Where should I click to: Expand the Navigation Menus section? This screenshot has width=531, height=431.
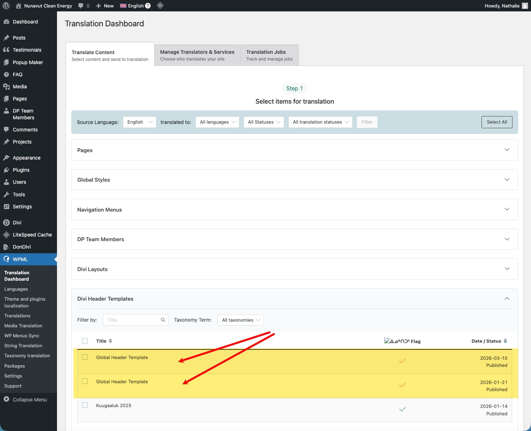507,209
